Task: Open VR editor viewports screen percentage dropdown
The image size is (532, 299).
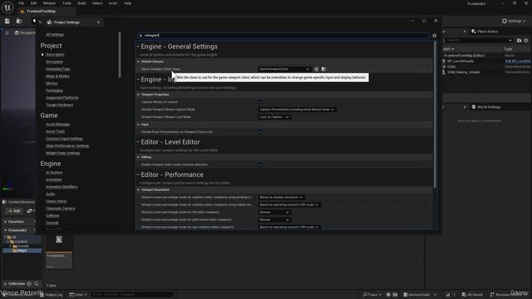Action: [274, 213]
